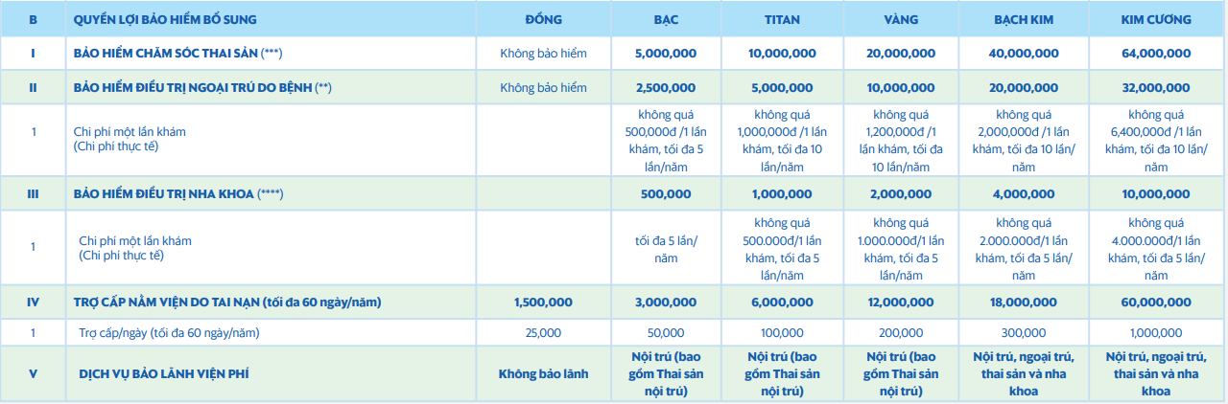
Task: Select the 25,000 daily allowance cell
Action: [543, 333]
